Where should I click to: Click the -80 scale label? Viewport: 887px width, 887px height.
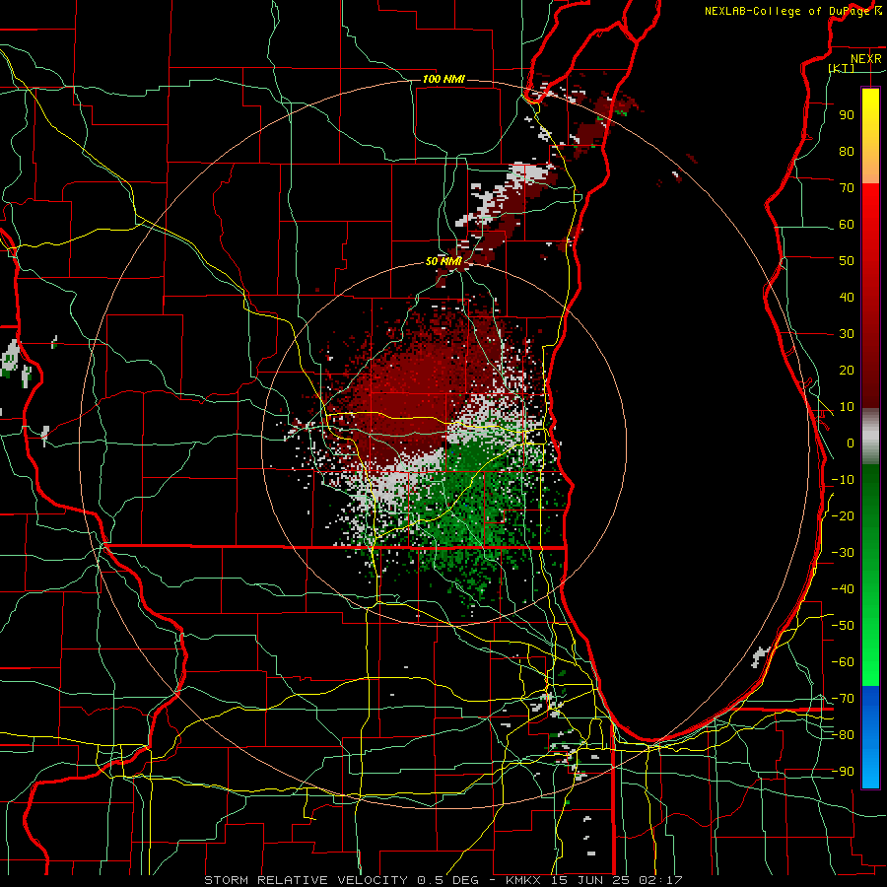[843, 735]
